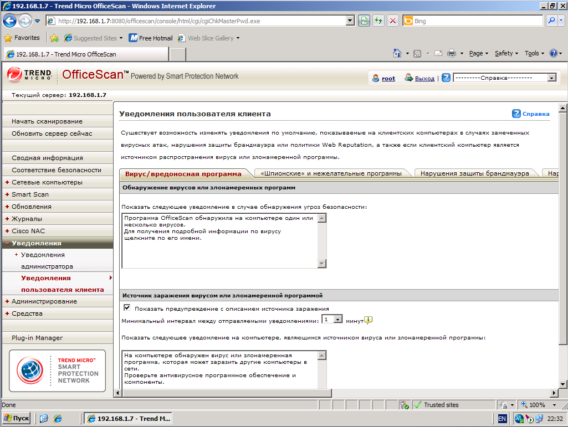Open the Tools menu
568x427 pixels.
[534, 53]
